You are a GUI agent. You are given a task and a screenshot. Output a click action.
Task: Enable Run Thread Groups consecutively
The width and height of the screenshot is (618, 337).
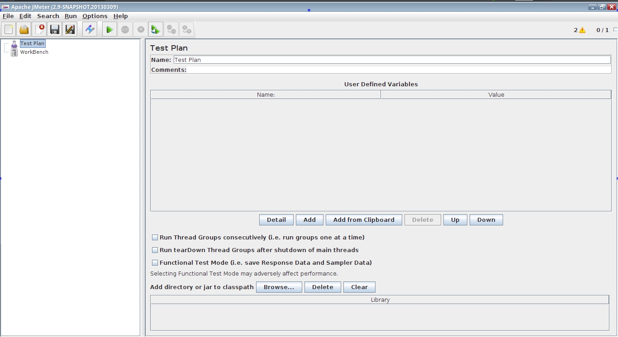pyautogui.click(x=155, y=237)
